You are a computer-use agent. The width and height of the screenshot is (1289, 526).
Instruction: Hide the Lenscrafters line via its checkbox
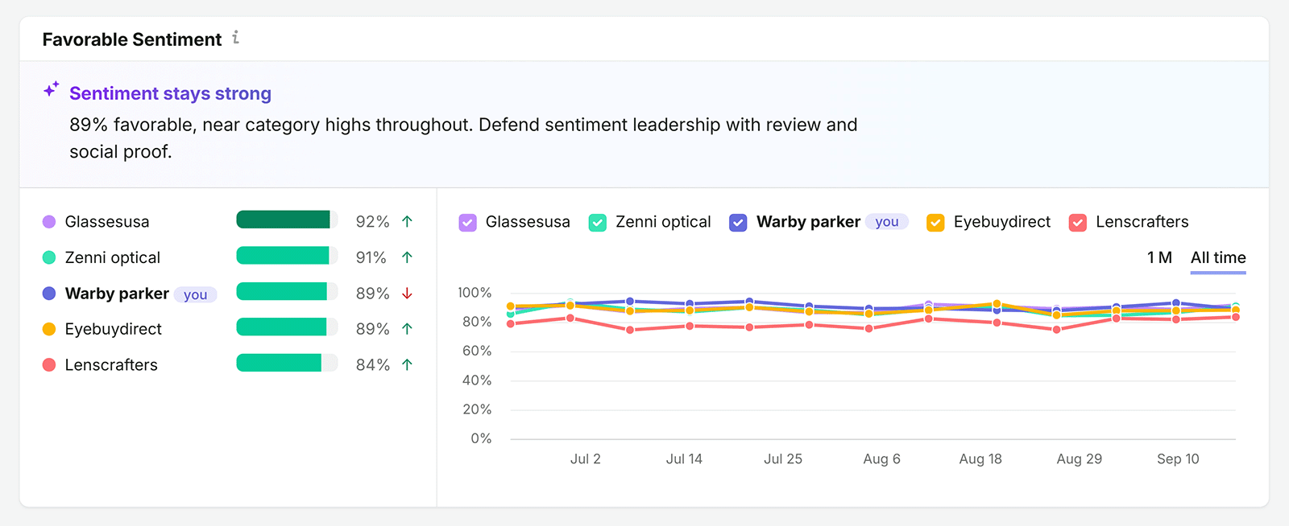pyautogui.click(x=1078, y=223)
